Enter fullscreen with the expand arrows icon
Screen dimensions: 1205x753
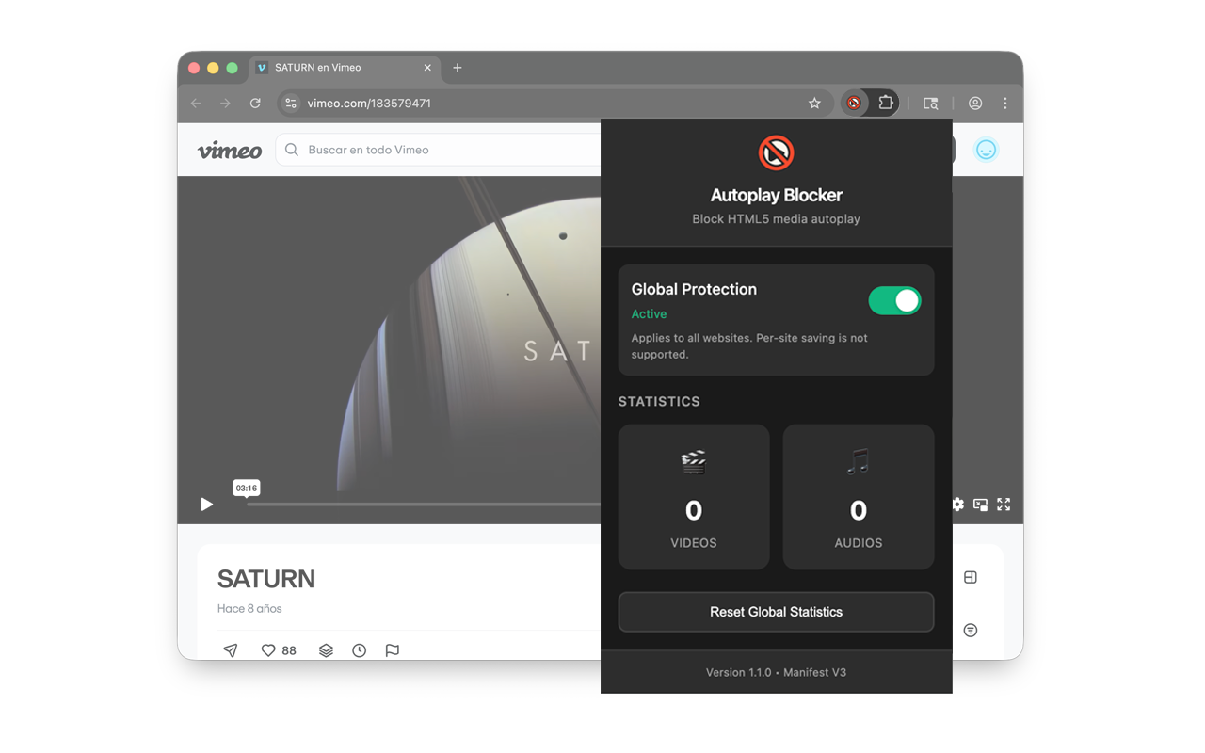(1004, 505)
